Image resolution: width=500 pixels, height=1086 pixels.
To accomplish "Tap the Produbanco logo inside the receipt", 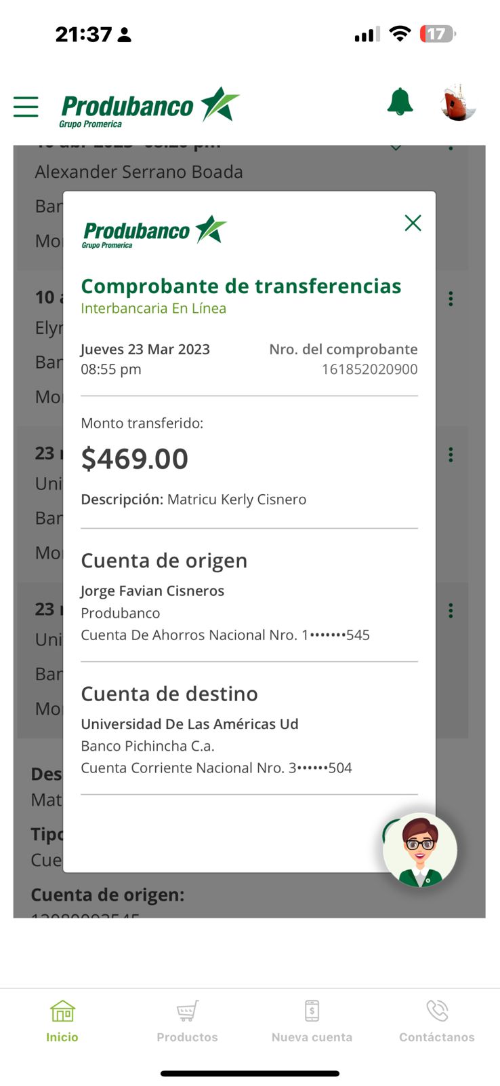I will (154, 231).
